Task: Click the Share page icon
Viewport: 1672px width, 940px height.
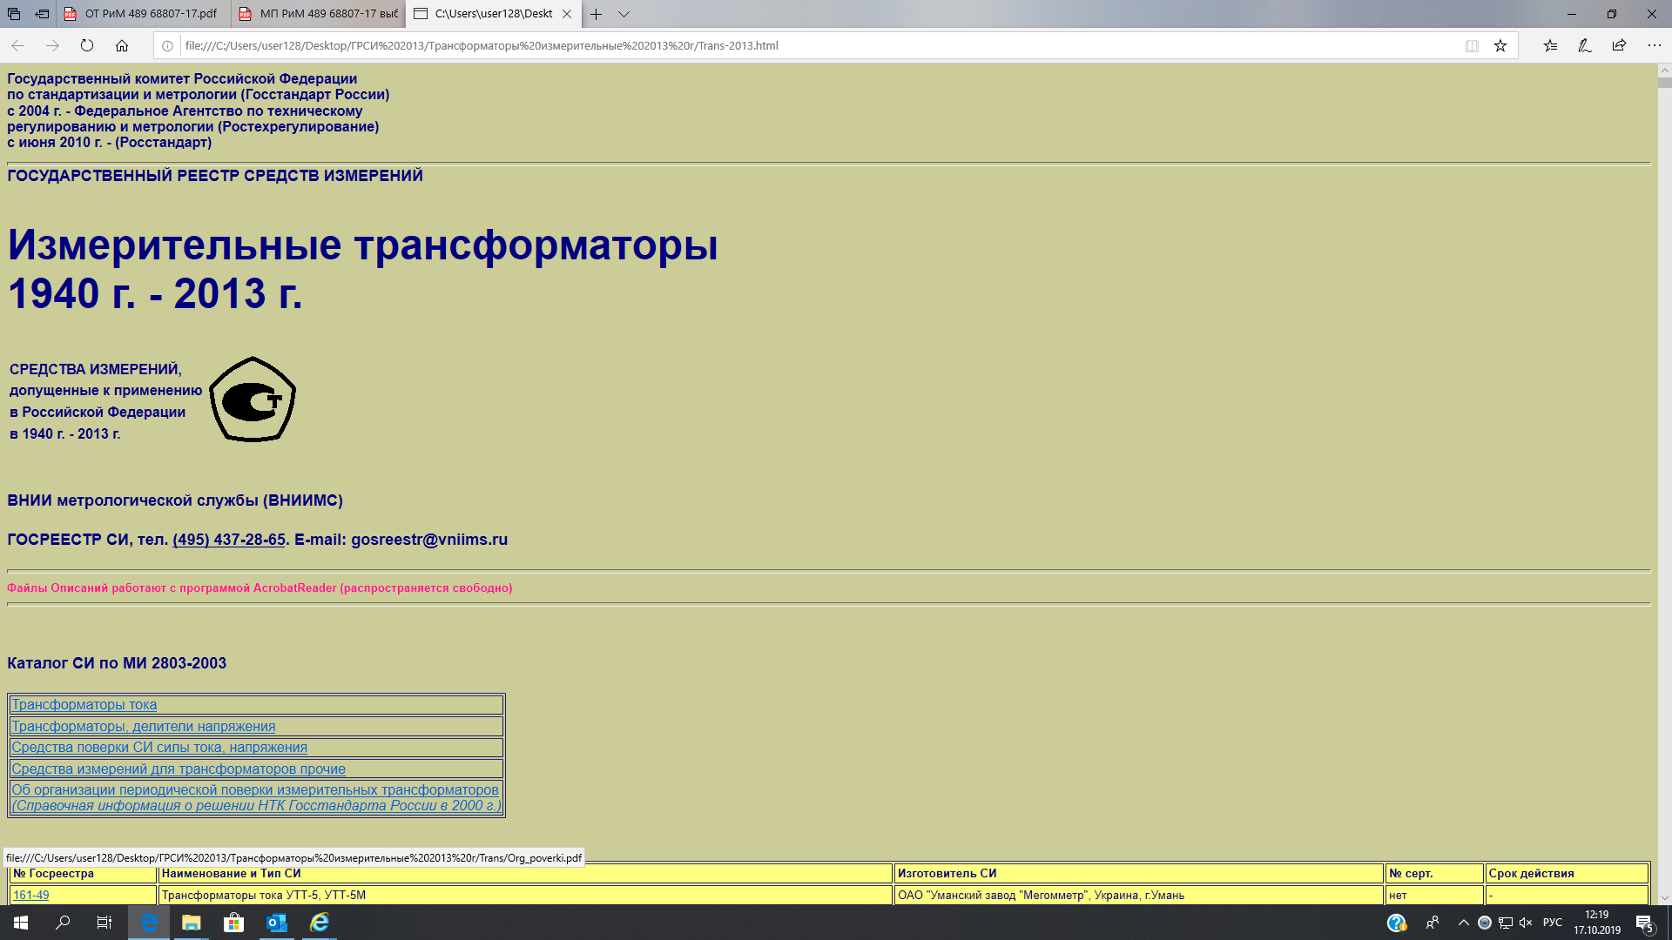Action: pos(1619,45)
